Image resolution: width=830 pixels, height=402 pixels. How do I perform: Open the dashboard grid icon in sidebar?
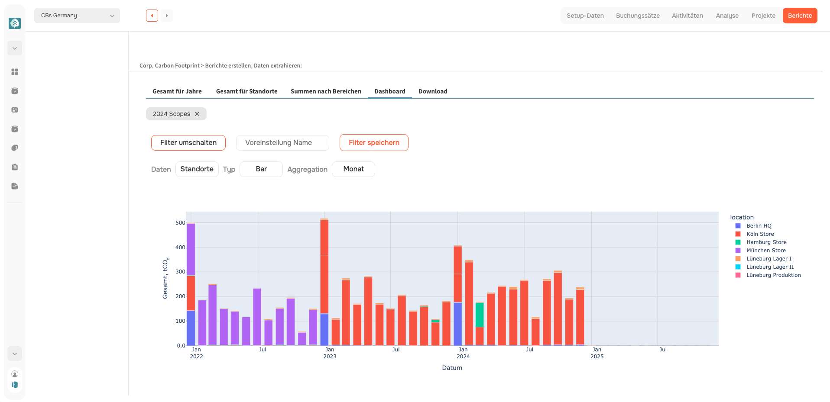[x=15, y=72]
